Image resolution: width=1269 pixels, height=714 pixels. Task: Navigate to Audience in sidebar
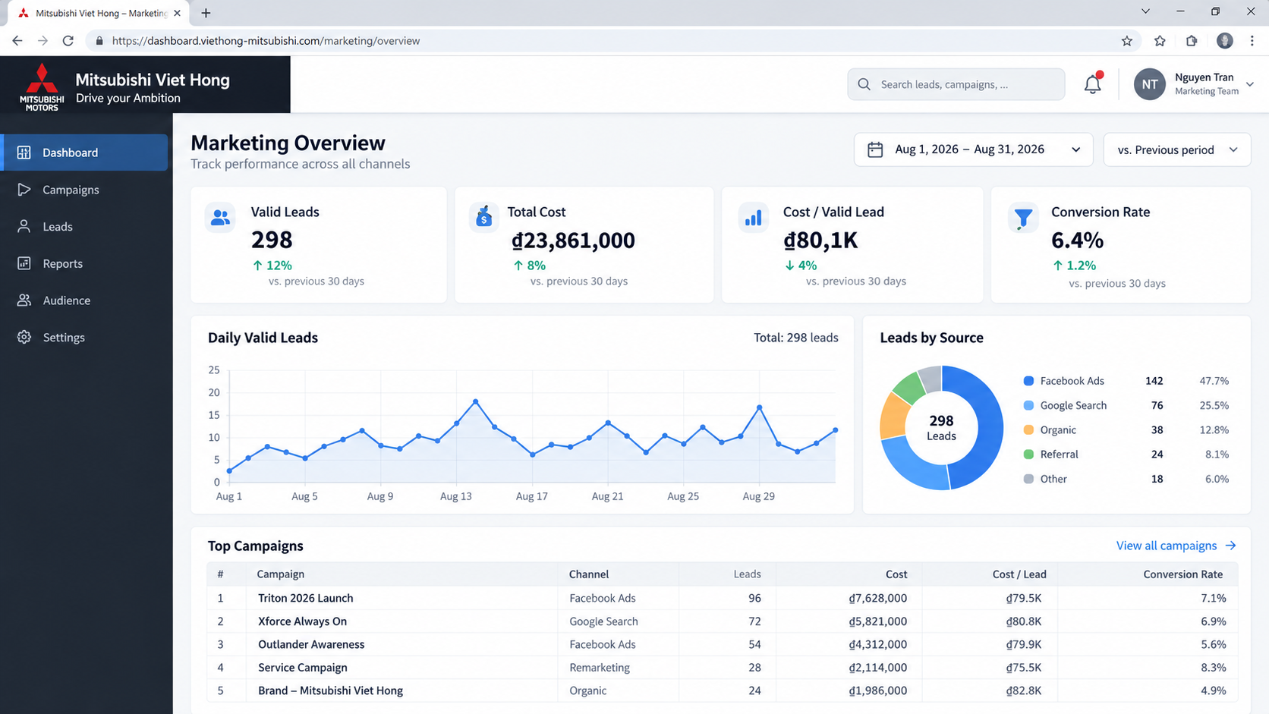click(x=84, y=300)
